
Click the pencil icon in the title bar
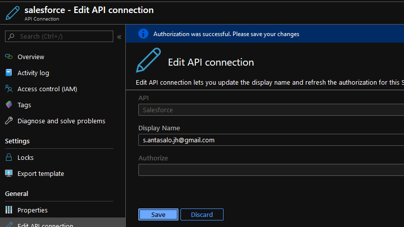(13, 14)
